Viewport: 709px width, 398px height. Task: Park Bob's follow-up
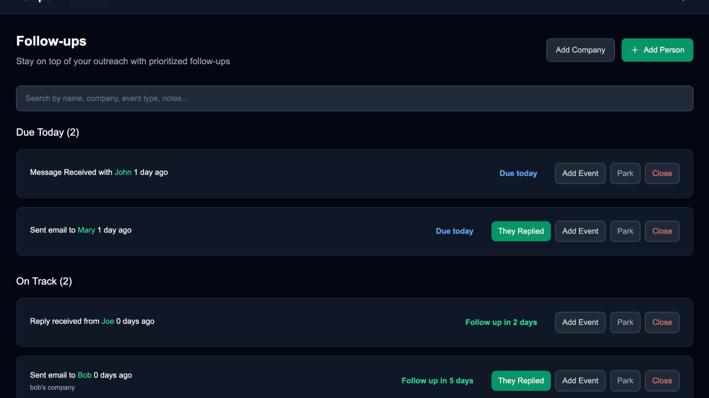click(x=625, y=380)
